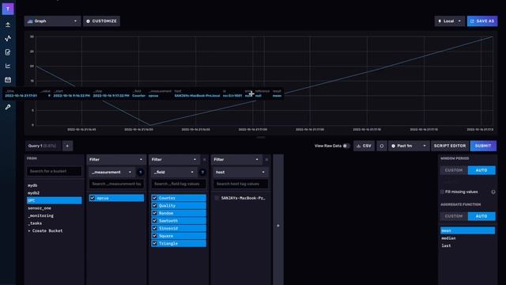Click the Search host tag values field
Image resolution: width=506 pixels, height=285 pixels.
pos(240,184)
